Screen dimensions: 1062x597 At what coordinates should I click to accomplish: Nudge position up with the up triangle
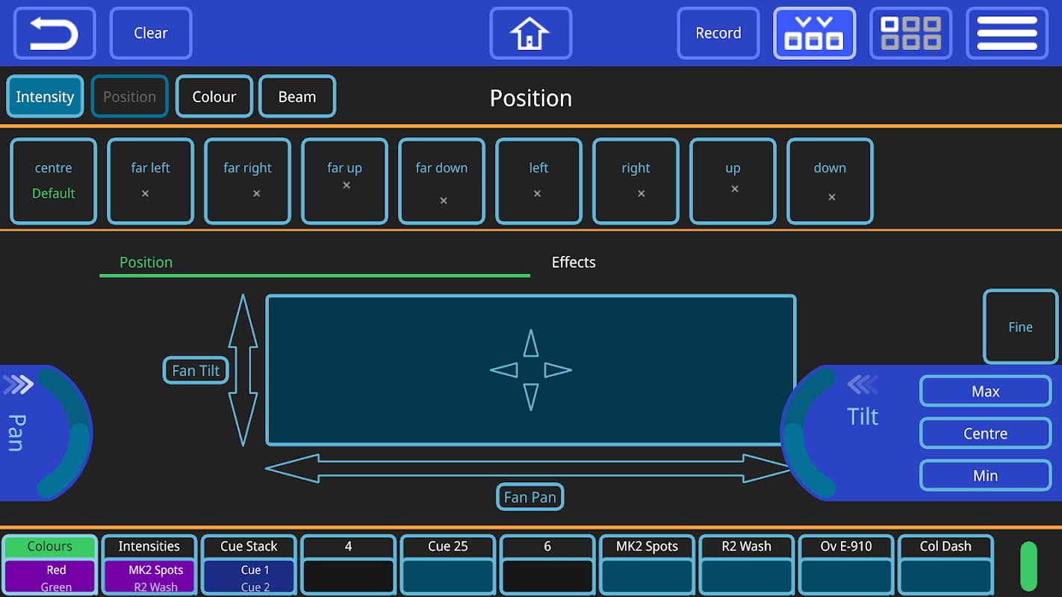(531, 343)
